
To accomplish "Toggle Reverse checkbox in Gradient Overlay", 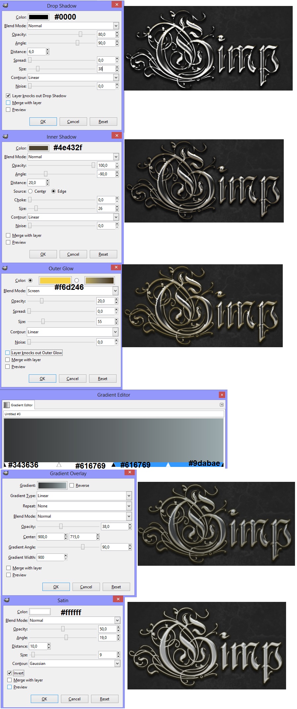I will coord(72,485).
